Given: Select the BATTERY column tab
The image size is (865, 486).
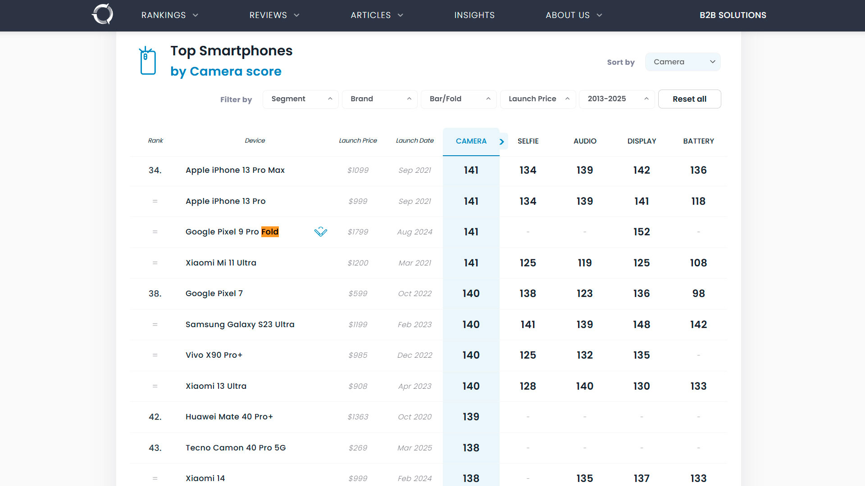Looking at the screenshot, I should pyautogui.click(x=698, y=141).
